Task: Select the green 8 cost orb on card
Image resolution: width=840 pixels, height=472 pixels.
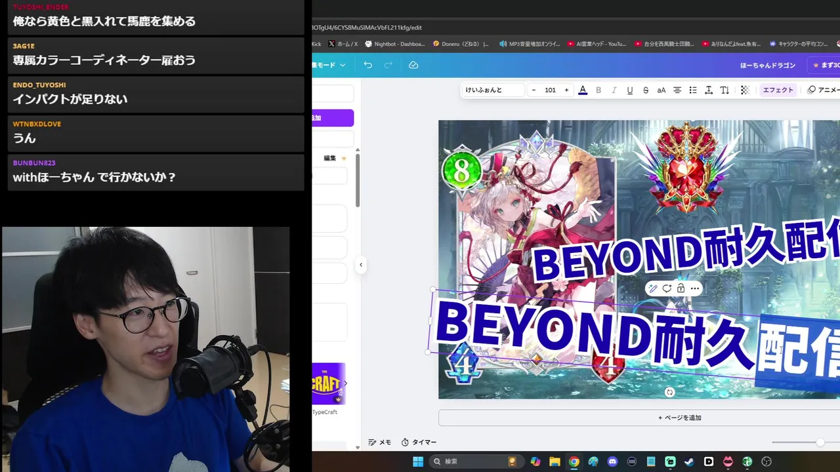Action: coord(463,172)
